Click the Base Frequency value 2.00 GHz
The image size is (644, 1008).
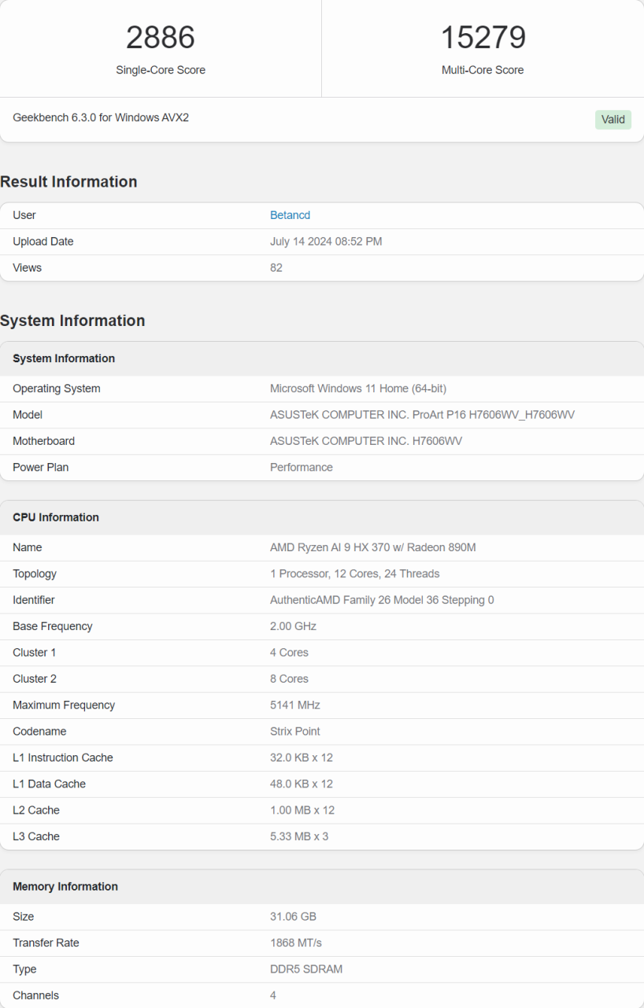[293, 626]
